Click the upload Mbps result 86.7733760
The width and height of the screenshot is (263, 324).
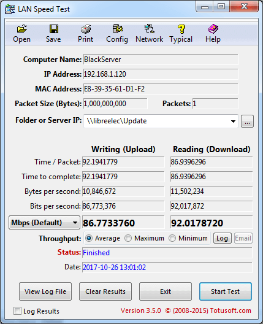[x=123, y=222]
